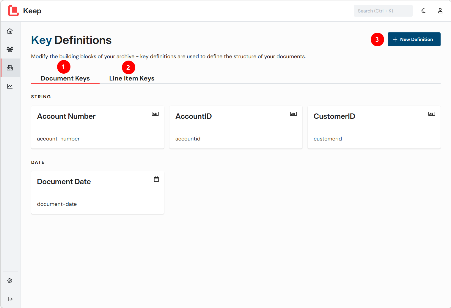Click string type icon on CustomerID card

click(x=432, y=114)
